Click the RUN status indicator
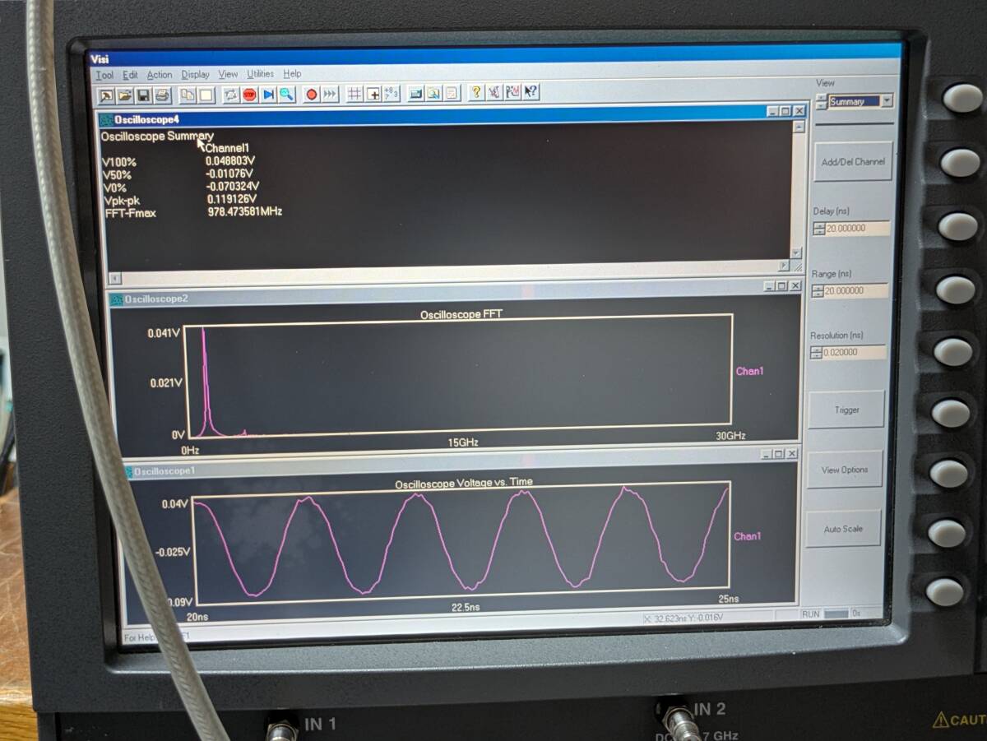Screen dimensions: 987x741 [x=810, y=614]
